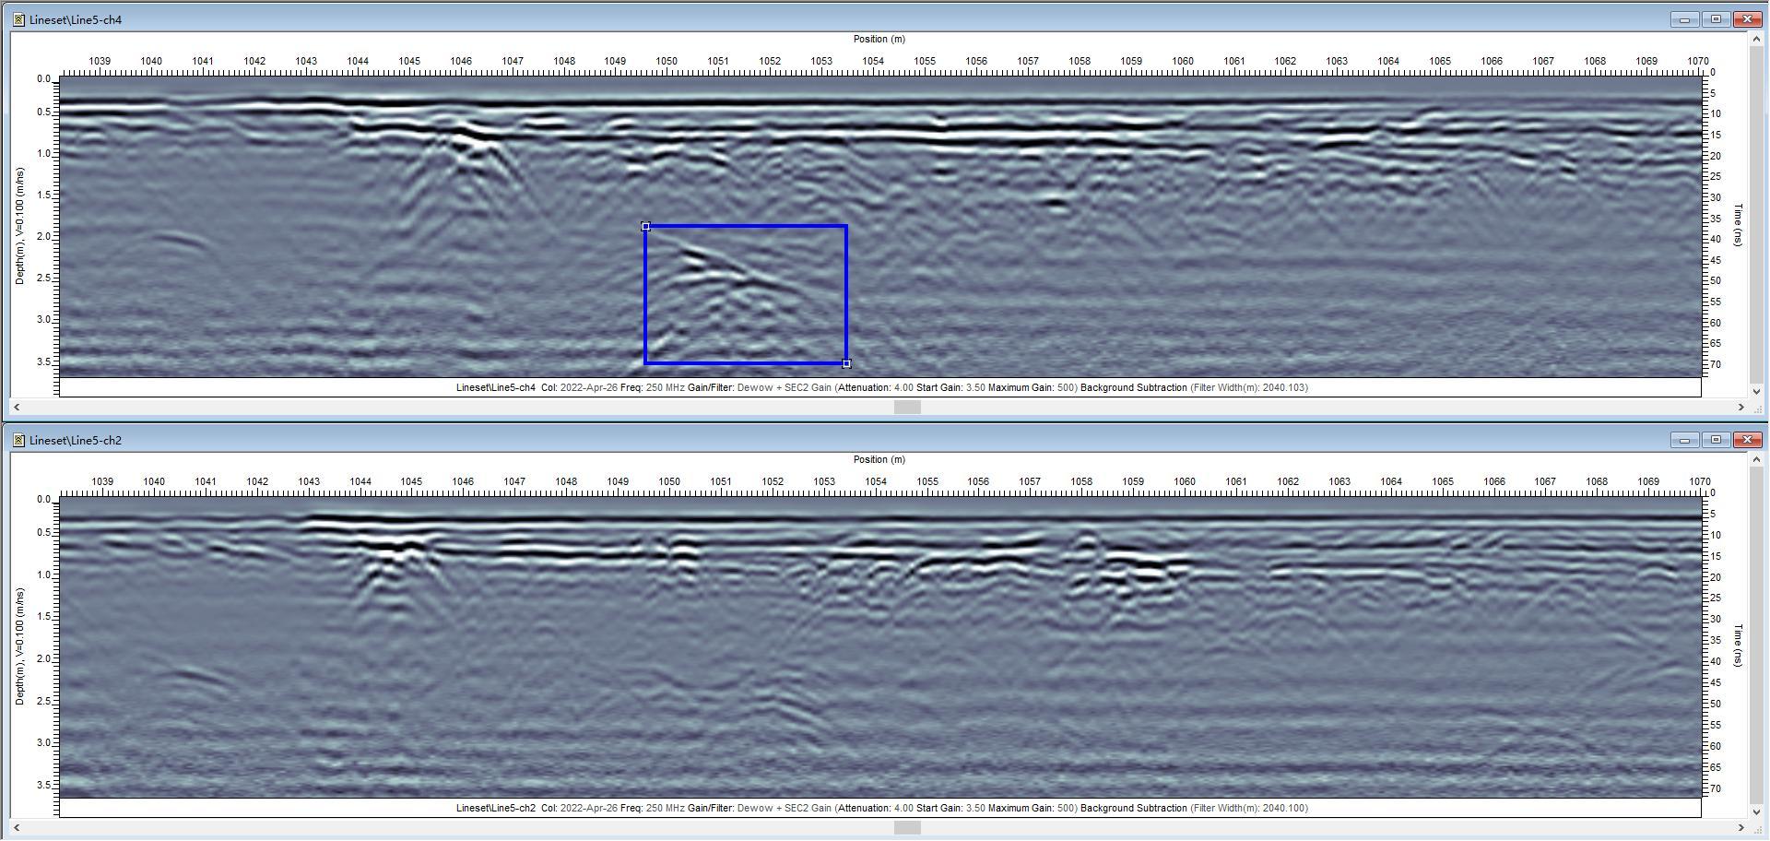Click 'Col: 2022-Apr-26' text in Line5-ch2 footer
1770x841 pixels.
pos(579,808)
